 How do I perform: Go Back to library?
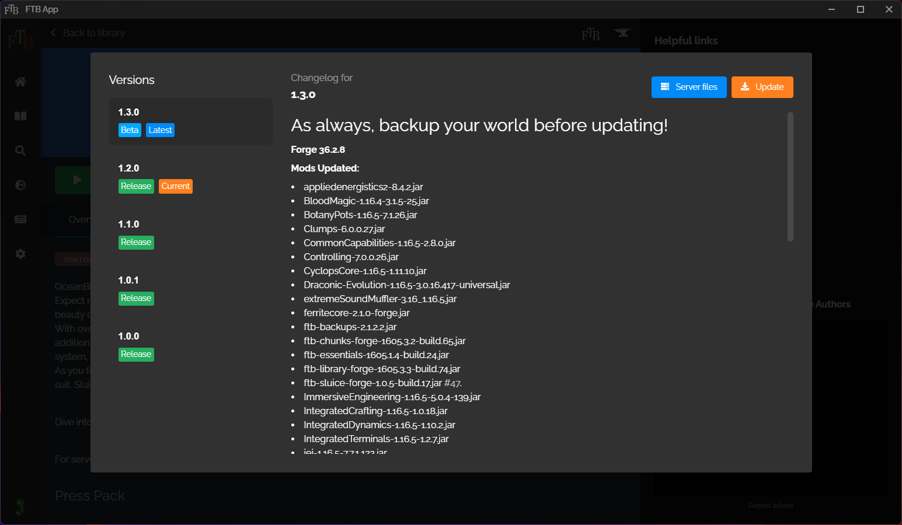[x=88, y=33]
